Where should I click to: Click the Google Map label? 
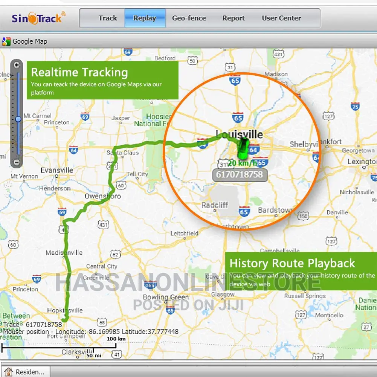pyautogui.click(x=30, y=41)
